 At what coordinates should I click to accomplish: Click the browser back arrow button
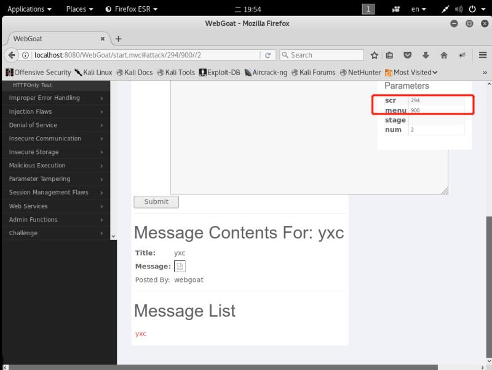tap(12, 55)
